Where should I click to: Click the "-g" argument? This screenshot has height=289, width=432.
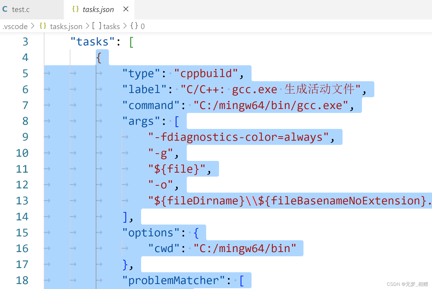(x=161, y=153)
